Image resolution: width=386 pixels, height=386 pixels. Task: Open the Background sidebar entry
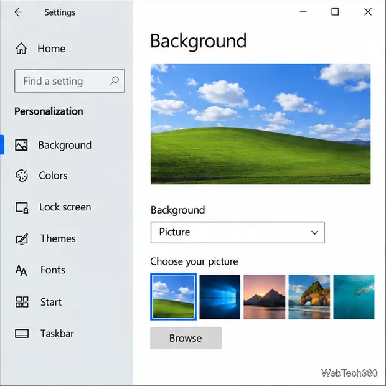pos(65,145)
